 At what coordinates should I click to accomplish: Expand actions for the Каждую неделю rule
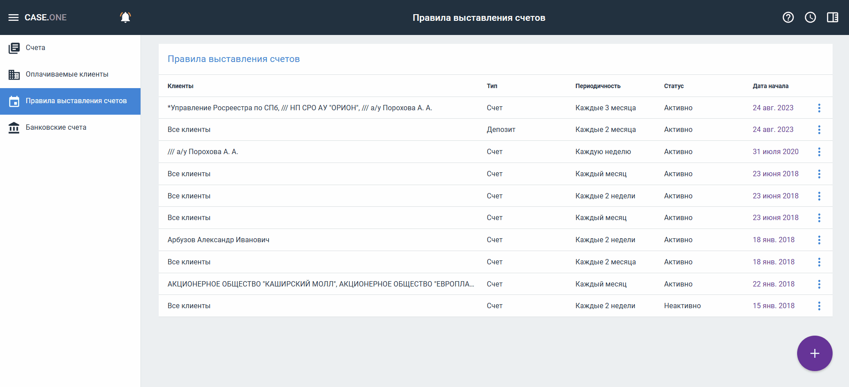coord(819,152)
